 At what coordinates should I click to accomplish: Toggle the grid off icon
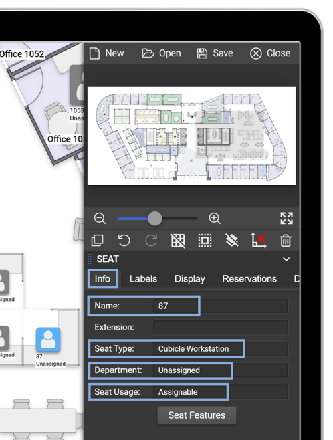(x=178, y=241)
